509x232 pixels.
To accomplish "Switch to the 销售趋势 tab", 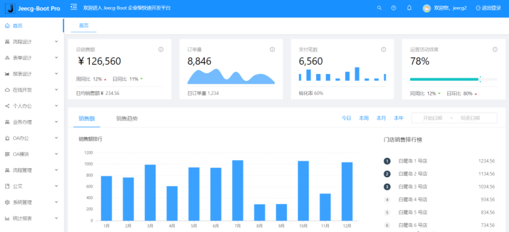I will [127, 119].
